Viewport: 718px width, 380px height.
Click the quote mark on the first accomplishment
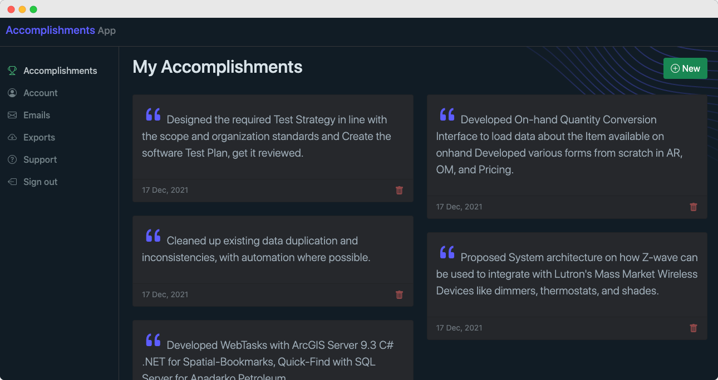click(153, 114)
